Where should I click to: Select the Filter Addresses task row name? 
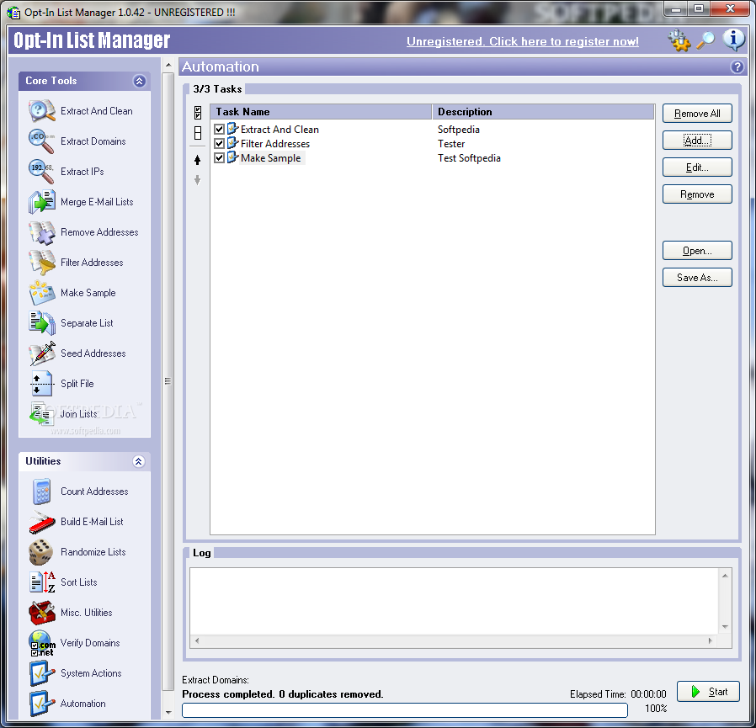(x=275, y=144)
